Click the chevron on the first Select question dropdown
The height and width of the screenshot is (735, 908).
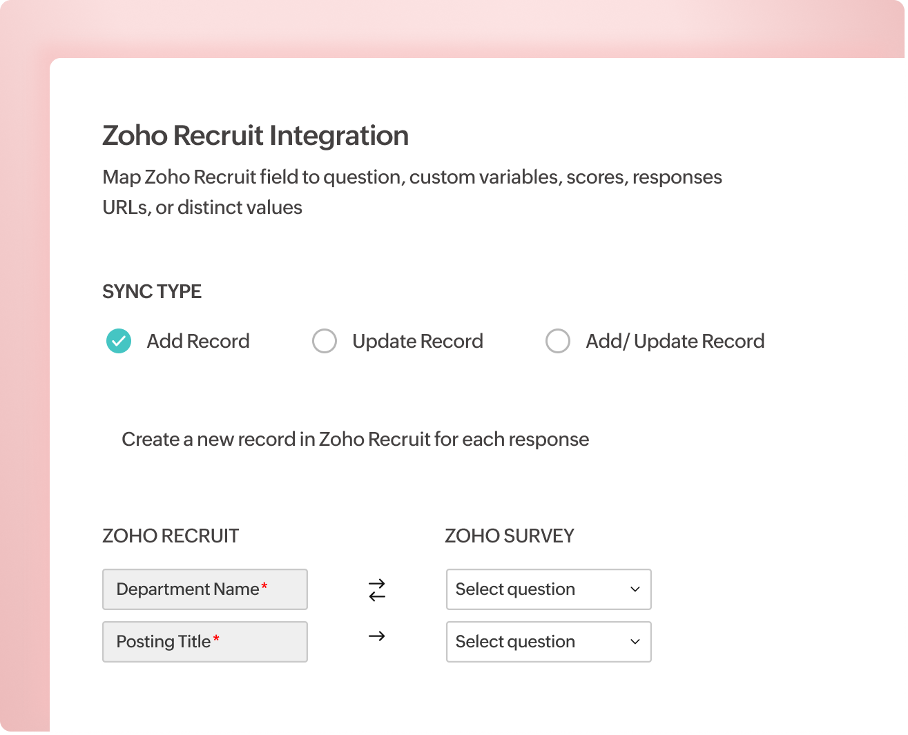point(634,589)
